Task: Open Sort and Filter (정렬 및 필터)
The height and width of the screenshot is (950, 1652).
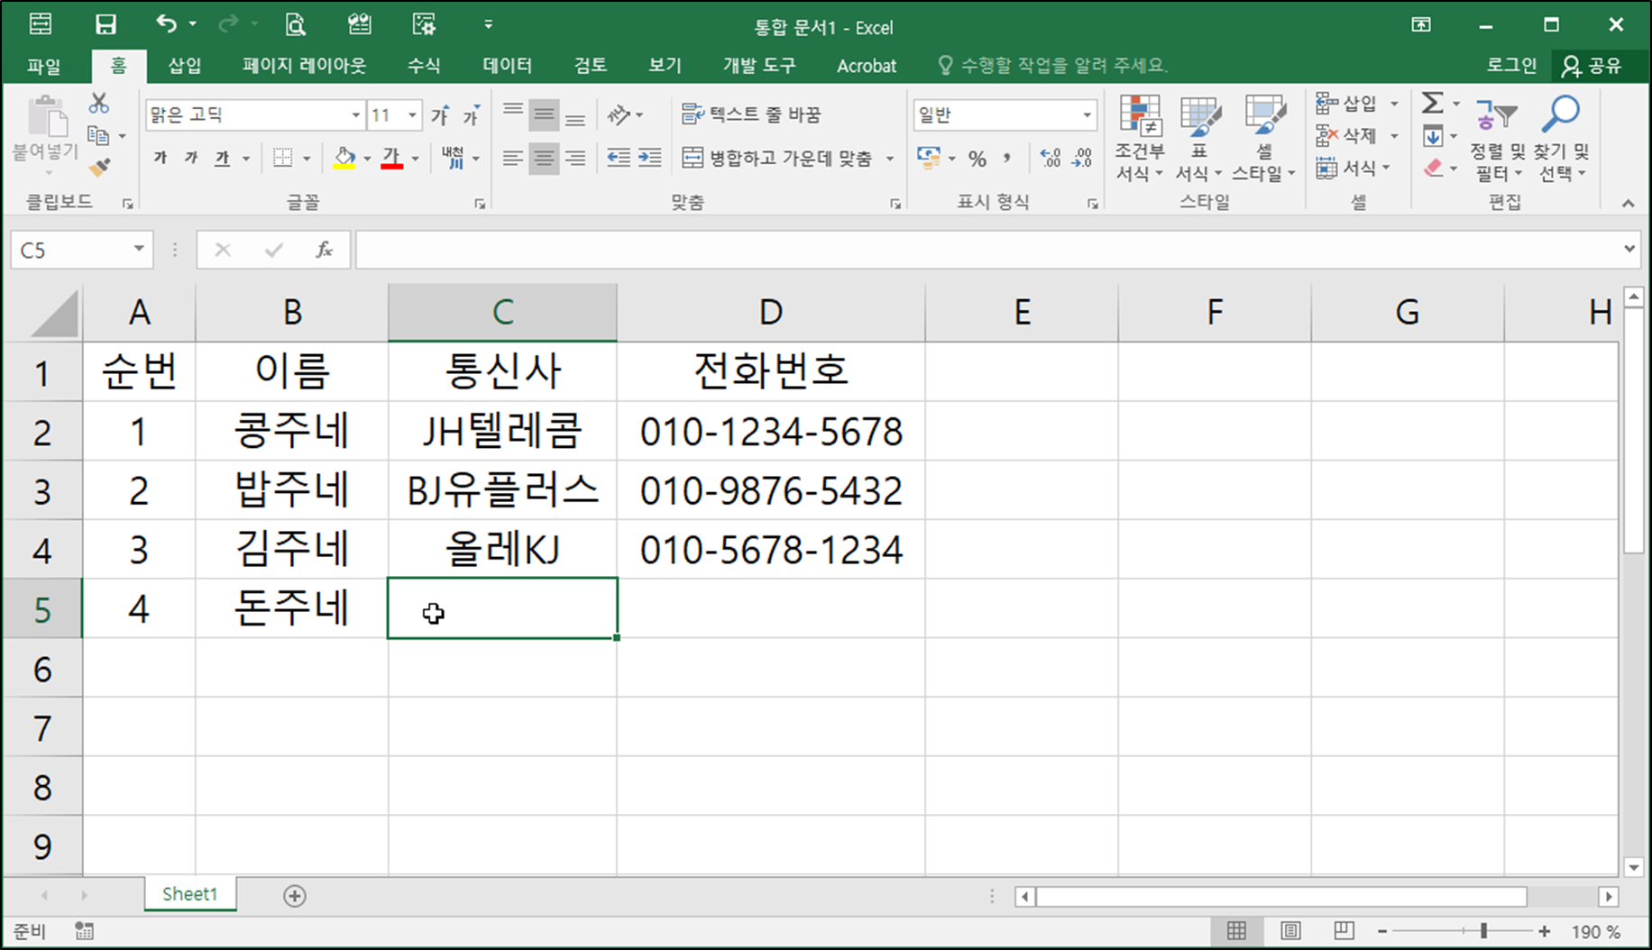Action: coord(1497,138)
